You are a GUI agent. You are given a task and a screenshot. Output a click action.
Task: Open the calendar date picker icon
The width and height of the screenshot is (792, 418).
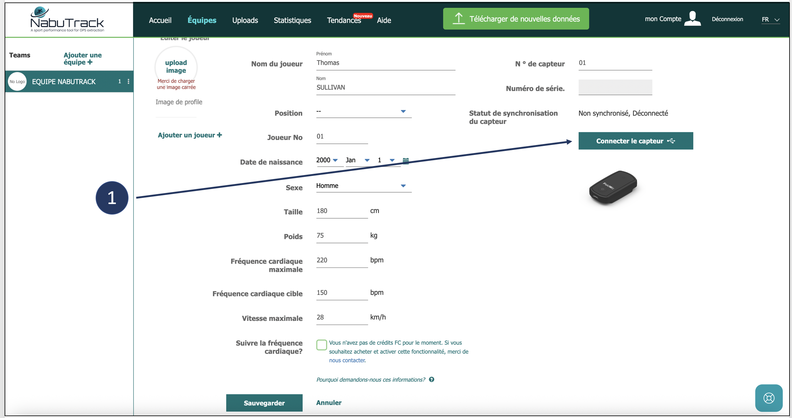coord(406,160)
